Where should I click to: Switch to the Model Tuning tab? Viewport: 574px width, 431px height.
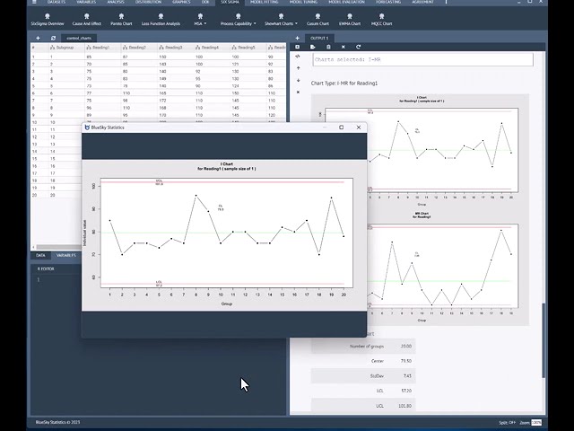pyautogui.click(x=303, y=2)
